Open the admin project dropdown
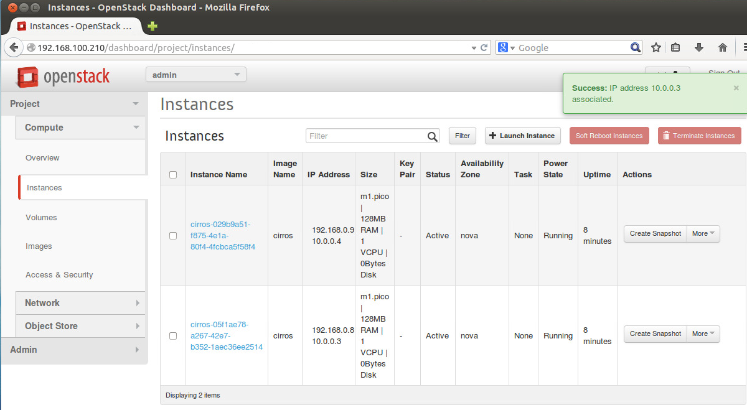Image resolution: width=747 pixels, height=410 pixels. pos(195,73)
